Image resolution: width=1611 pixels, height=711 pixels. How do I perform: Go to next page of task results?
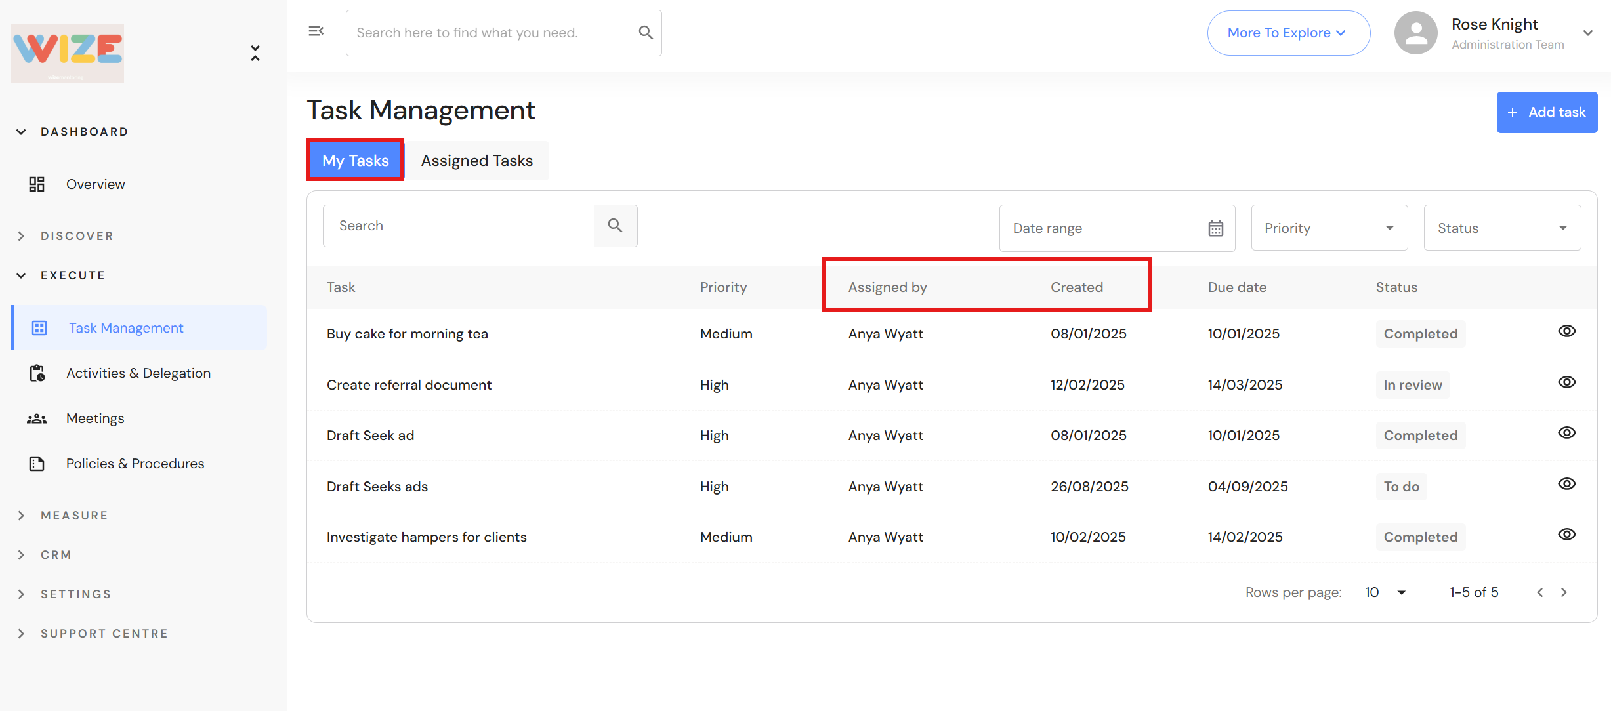(x=1564, y=592)
